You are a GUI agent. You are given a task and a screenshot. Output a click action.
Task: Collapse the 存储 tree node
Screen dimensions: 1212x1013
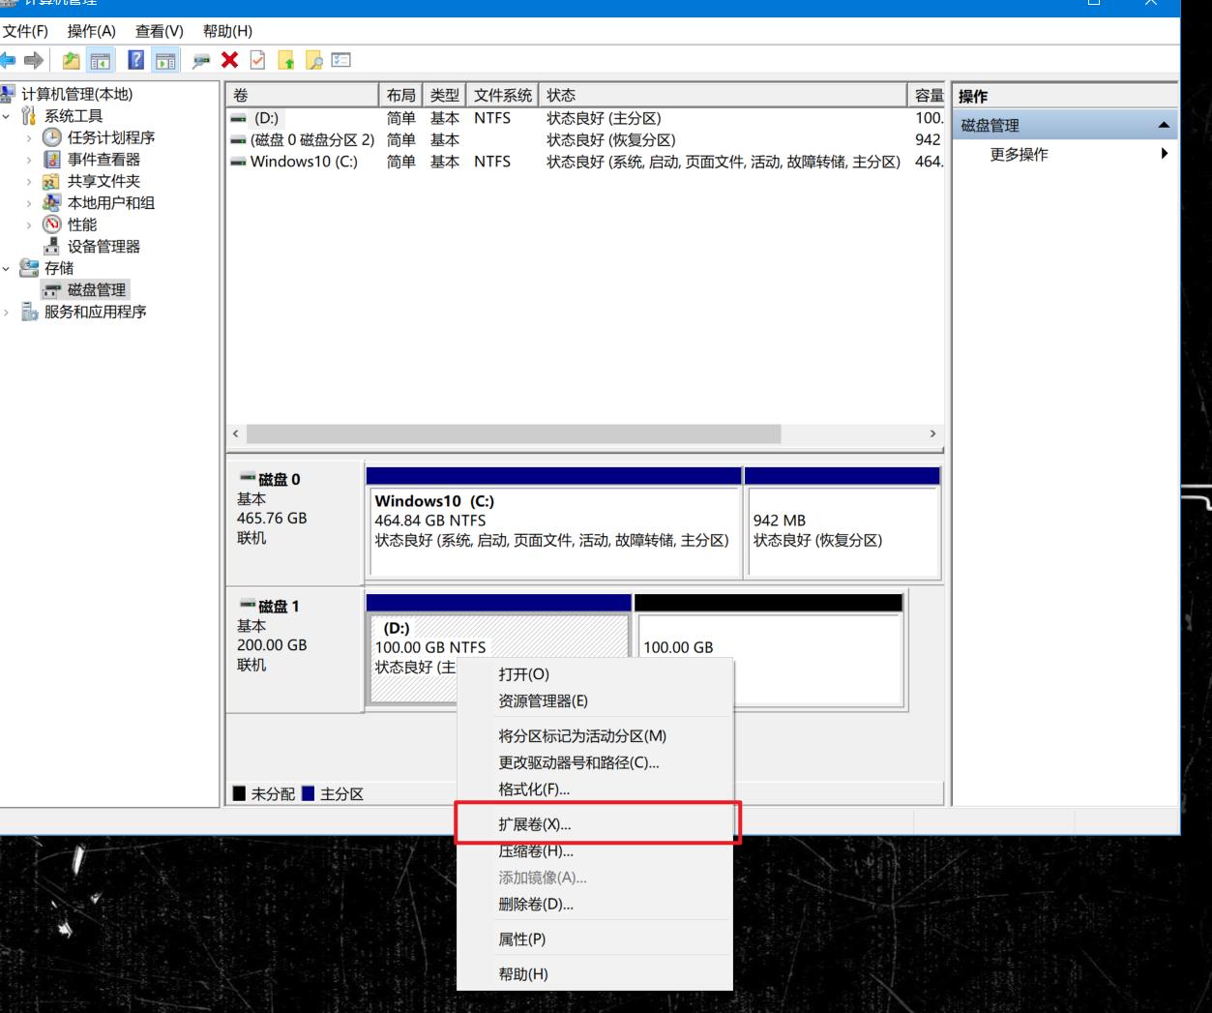point(7,268)
